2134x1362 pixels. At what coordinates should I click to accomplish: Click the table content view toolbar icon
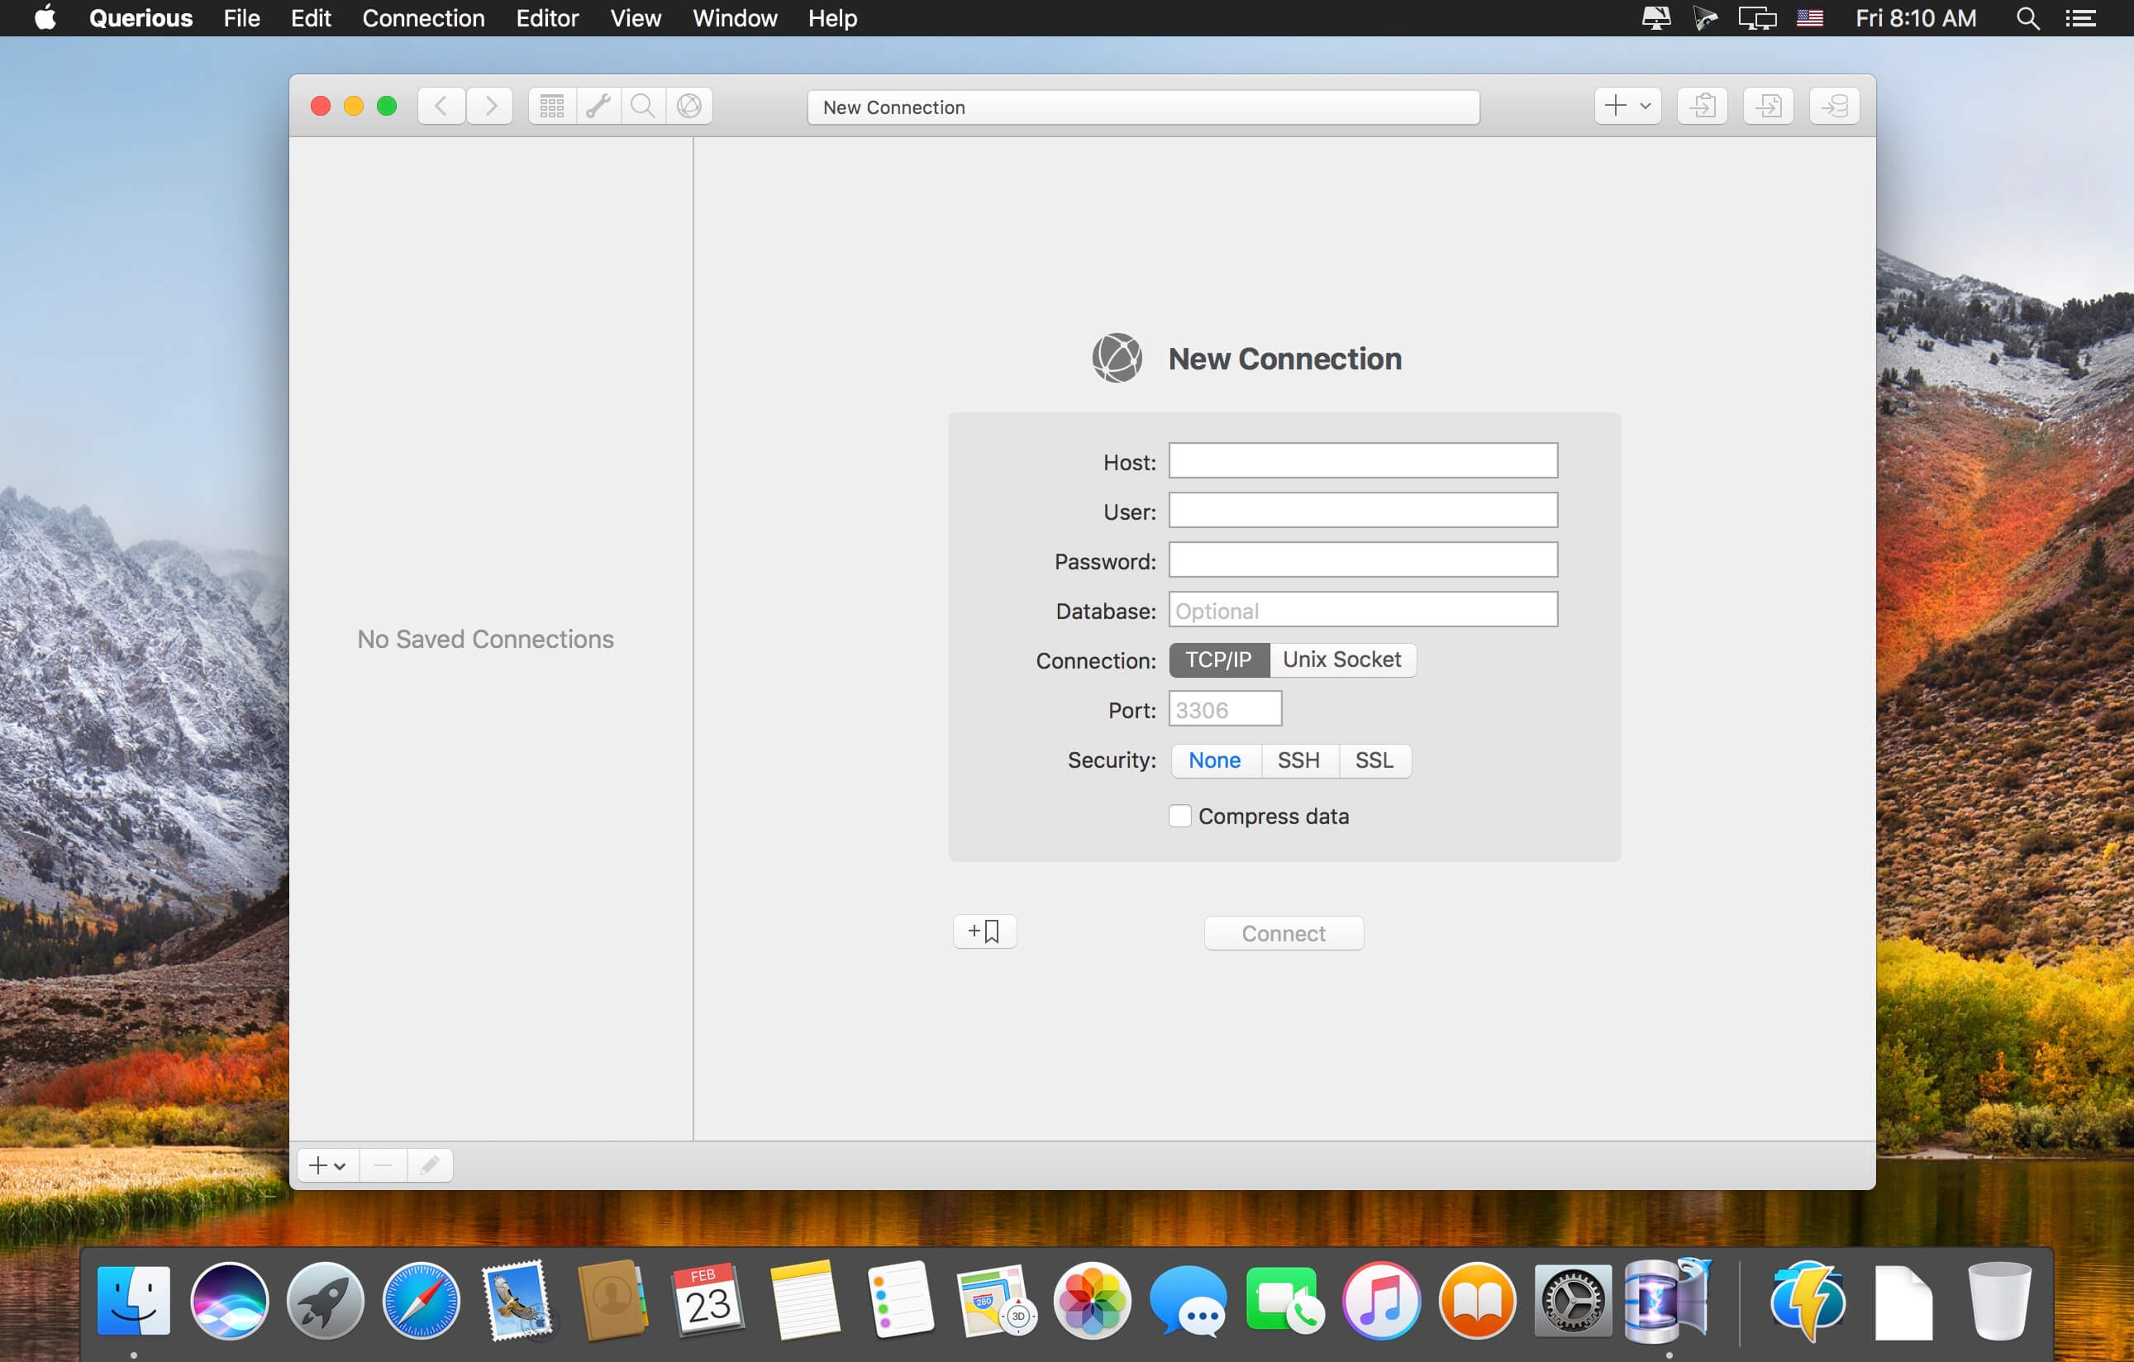(x=551, y=107)
